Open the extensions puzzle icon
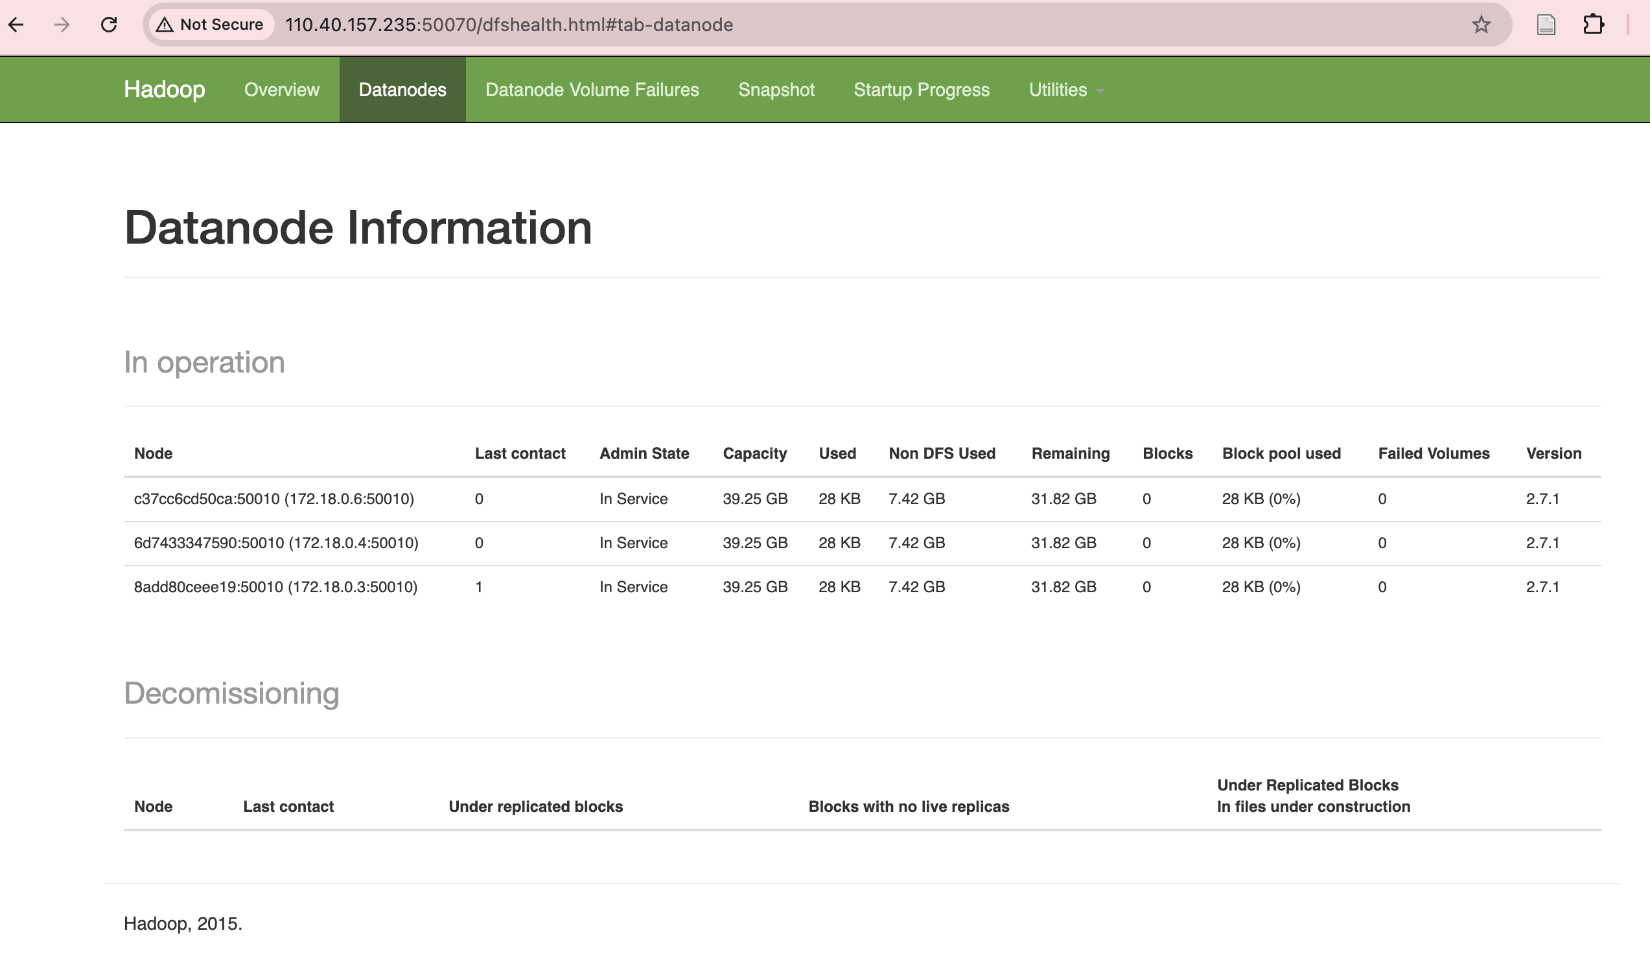Viewport: 1650px width, 968px height. pyautogui.click(x=1593, y=25)
